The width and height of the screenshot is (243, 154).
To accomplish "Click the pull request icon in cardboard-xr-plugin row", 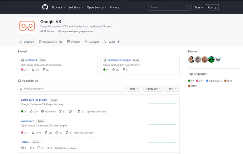I will 79,111.
